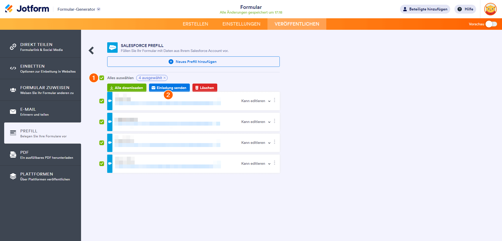502x241 pixels.
Task: Open three-dot menu of first prefill row
Action: (x=275, y=100)
